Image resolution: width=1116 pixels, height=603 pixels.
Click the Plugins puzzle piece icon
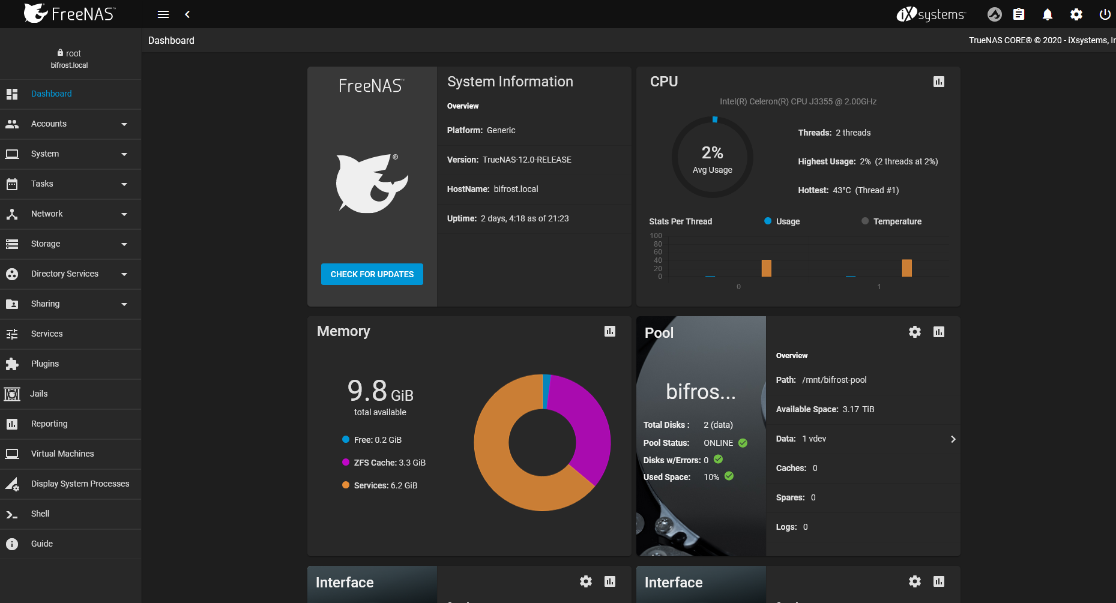[12, 364]
